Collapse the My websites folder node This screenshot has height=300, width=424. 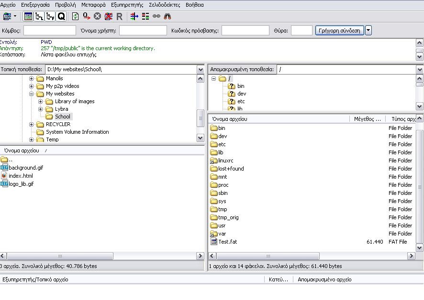pyautogui.click(x=32, y=94)
